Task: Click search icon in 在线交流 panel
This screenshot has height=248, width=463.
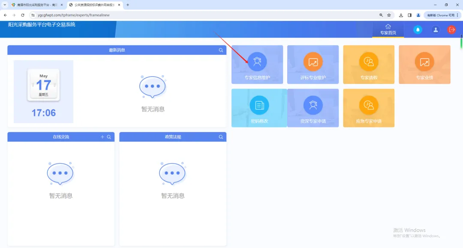Action: click(x=109, y=137)
